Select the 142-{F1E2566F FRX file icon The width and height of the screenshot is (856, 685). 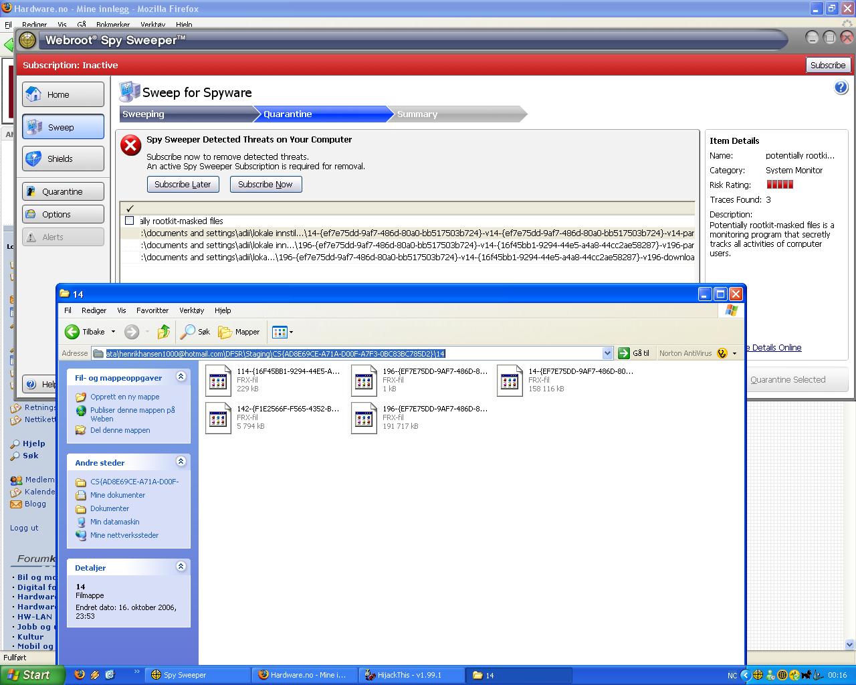(x=218, y=418)
